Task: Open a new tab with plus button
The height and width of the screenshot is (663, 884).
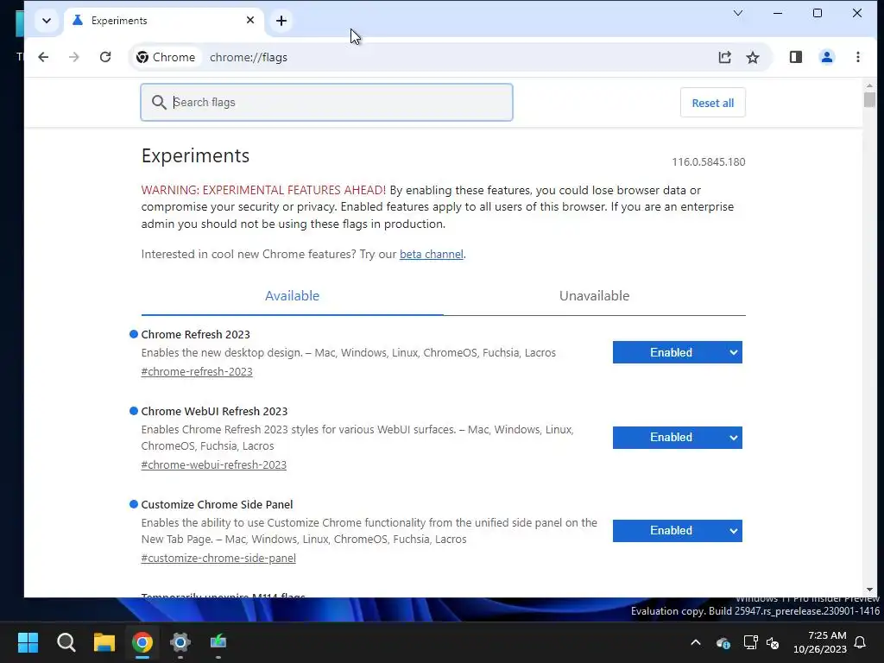Action: (281, 21)
